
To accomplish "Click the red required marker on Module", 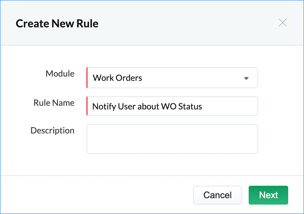I will tap(87, 78).
